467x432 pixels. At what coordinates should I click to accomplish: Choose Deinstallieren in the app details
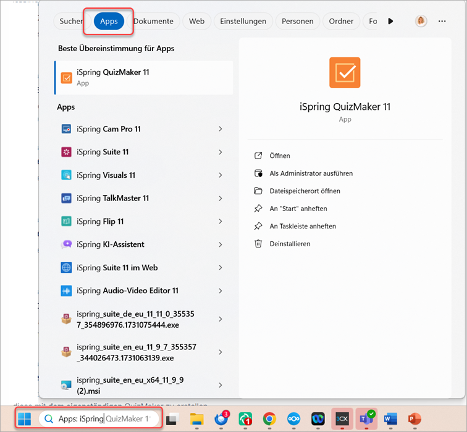coord(290,244)
